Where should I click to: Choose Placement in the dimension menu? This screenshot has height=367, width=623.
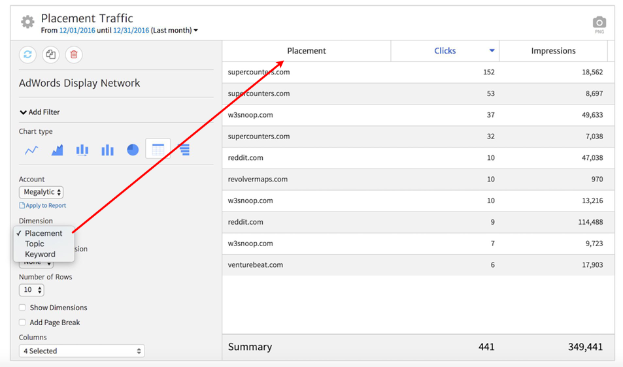[43, 233]
